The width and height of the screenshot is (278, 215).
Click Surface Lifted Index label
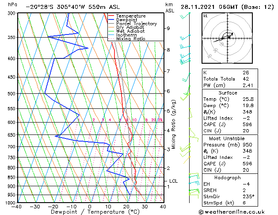click(x=218, y=118)
